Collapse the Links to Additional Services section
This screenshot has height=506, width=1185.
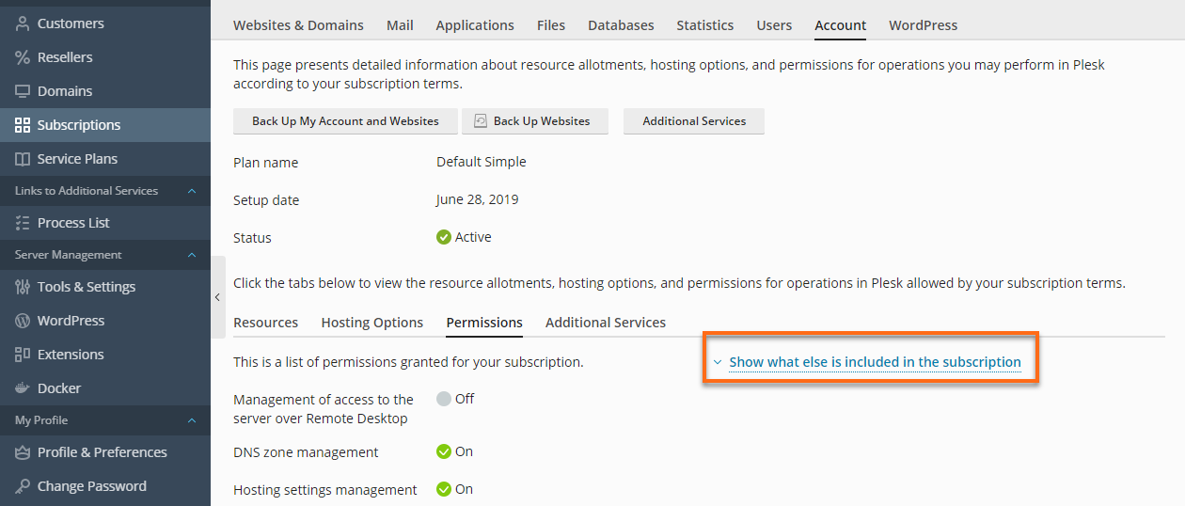192,191
